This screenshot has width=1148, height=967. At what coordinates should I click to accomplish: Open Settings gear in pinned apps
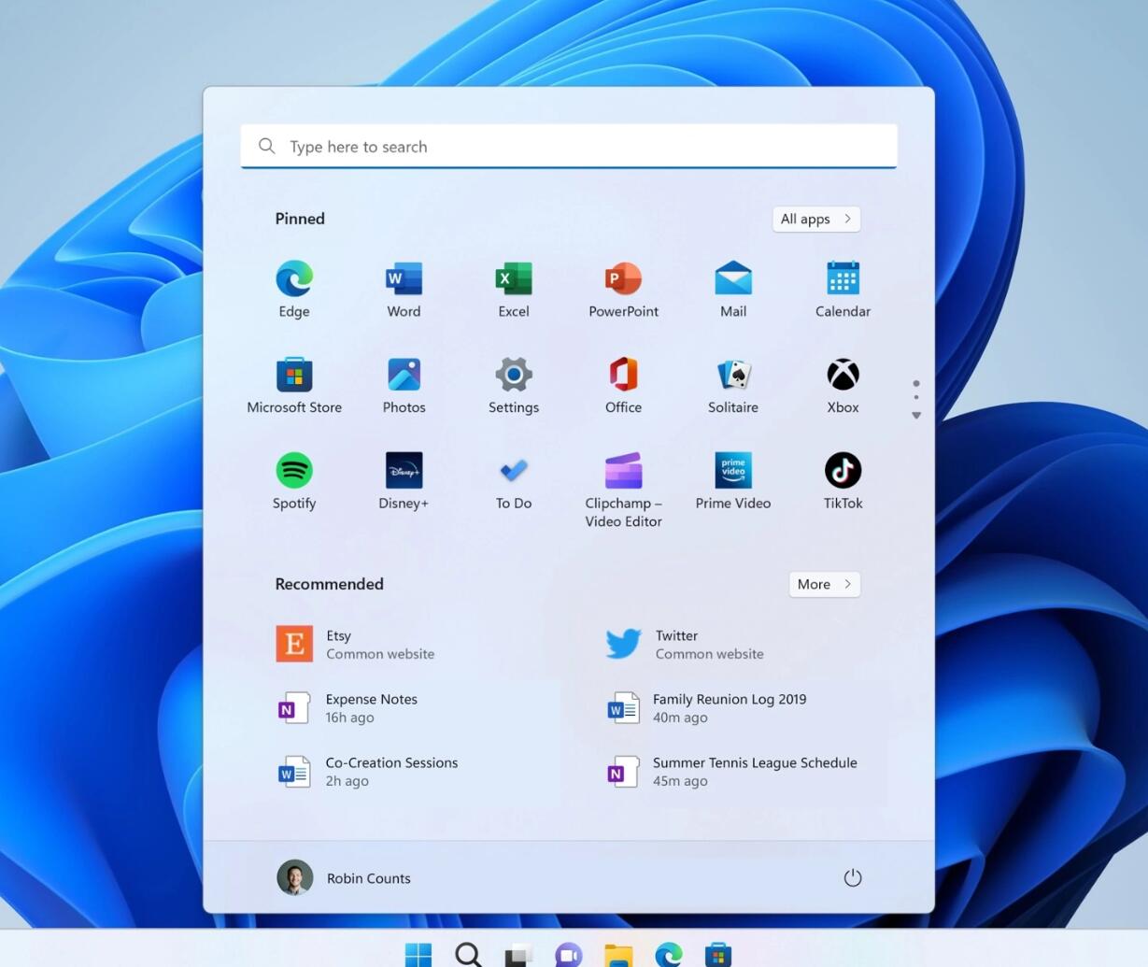pyautogui.click(x=514, y=386)
